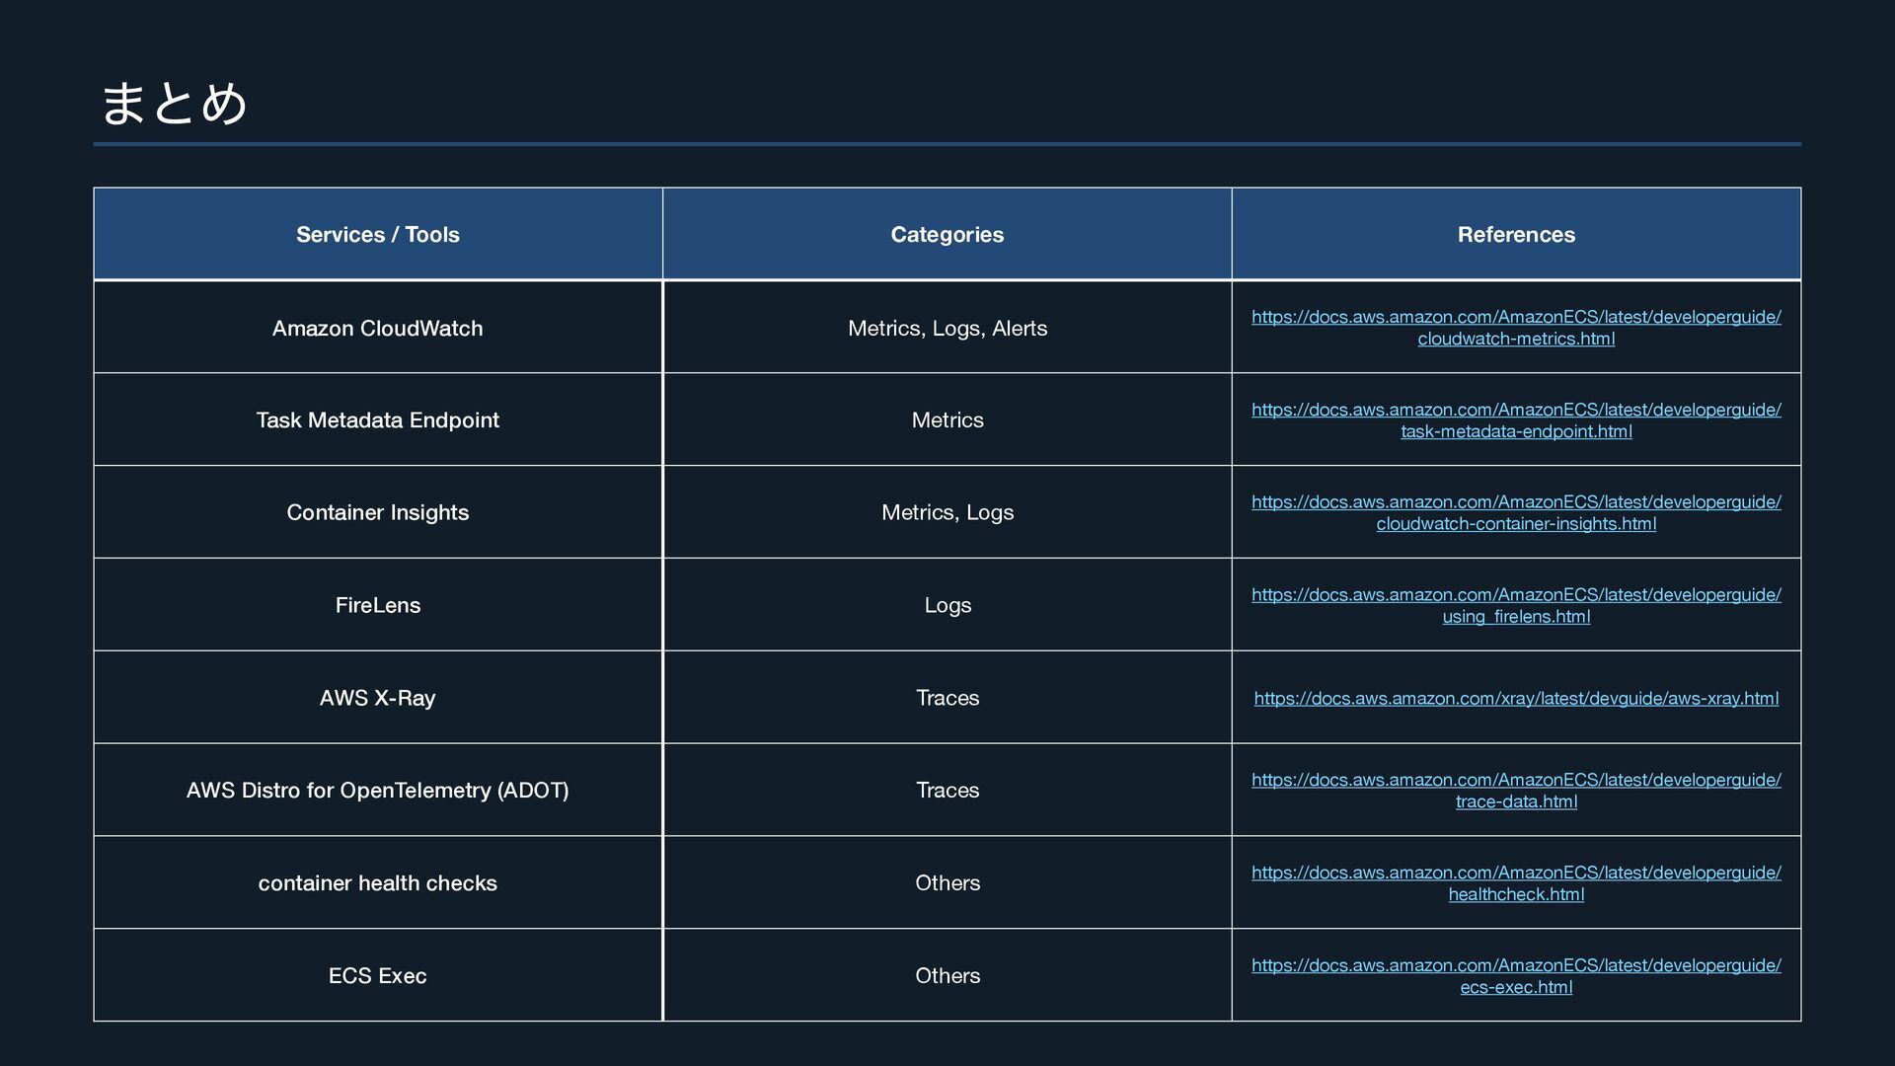The height and width of the screenshot is (1066, 1895).
Task: Click the 'Metrics' cell in Task Metadata row
Action: pos(947,419)
